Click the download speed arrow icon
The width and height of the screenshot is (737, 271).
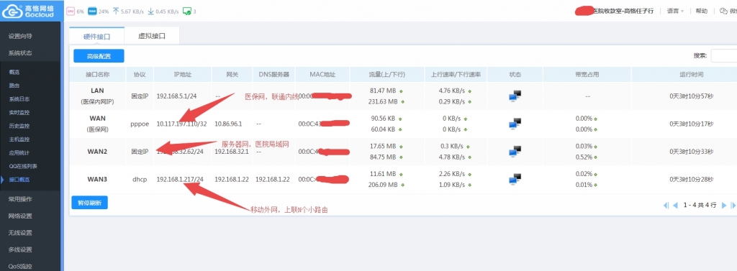click(151, 12)
